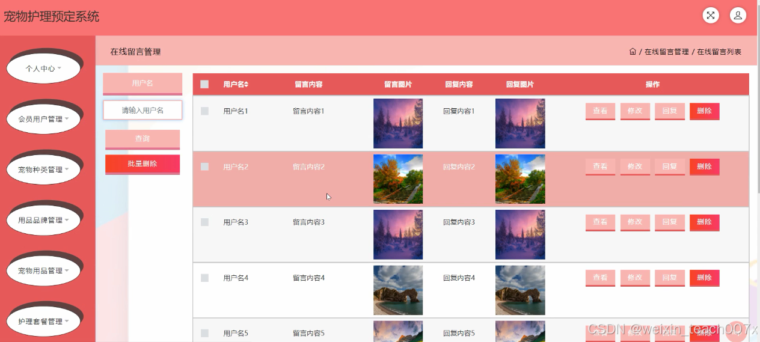Click 查看 for 用户名1 row

[600, 111]
